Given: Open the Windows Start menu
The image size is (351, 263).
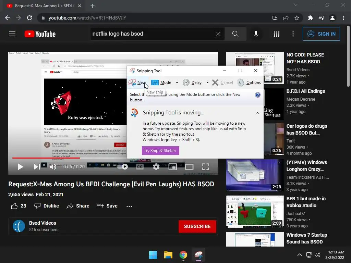Looking at the screenshot, I should coord(153,255).
